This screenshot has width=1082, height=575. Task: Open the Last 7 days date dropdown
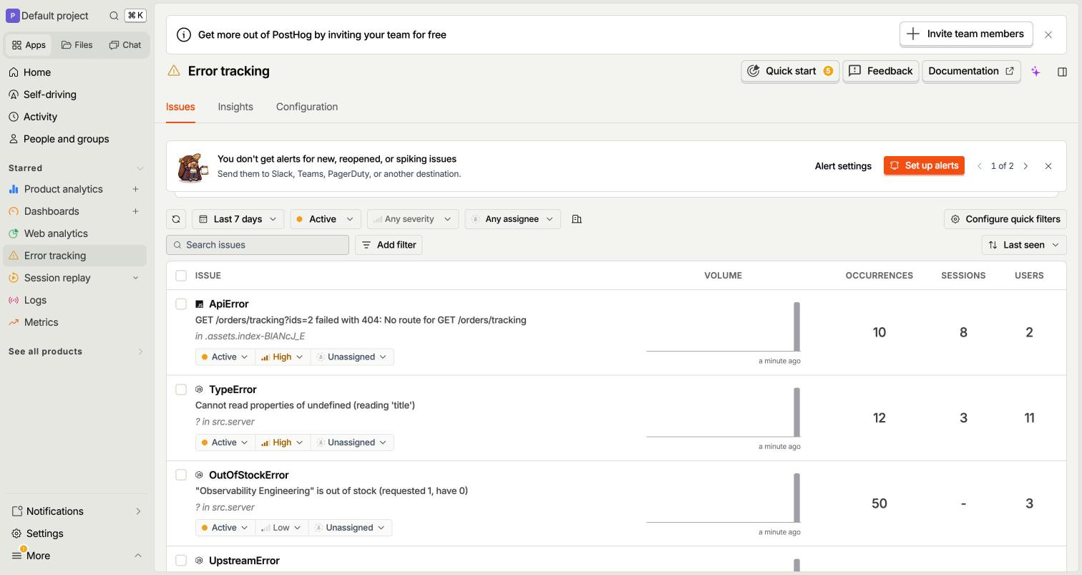click(x=238, y=219)
